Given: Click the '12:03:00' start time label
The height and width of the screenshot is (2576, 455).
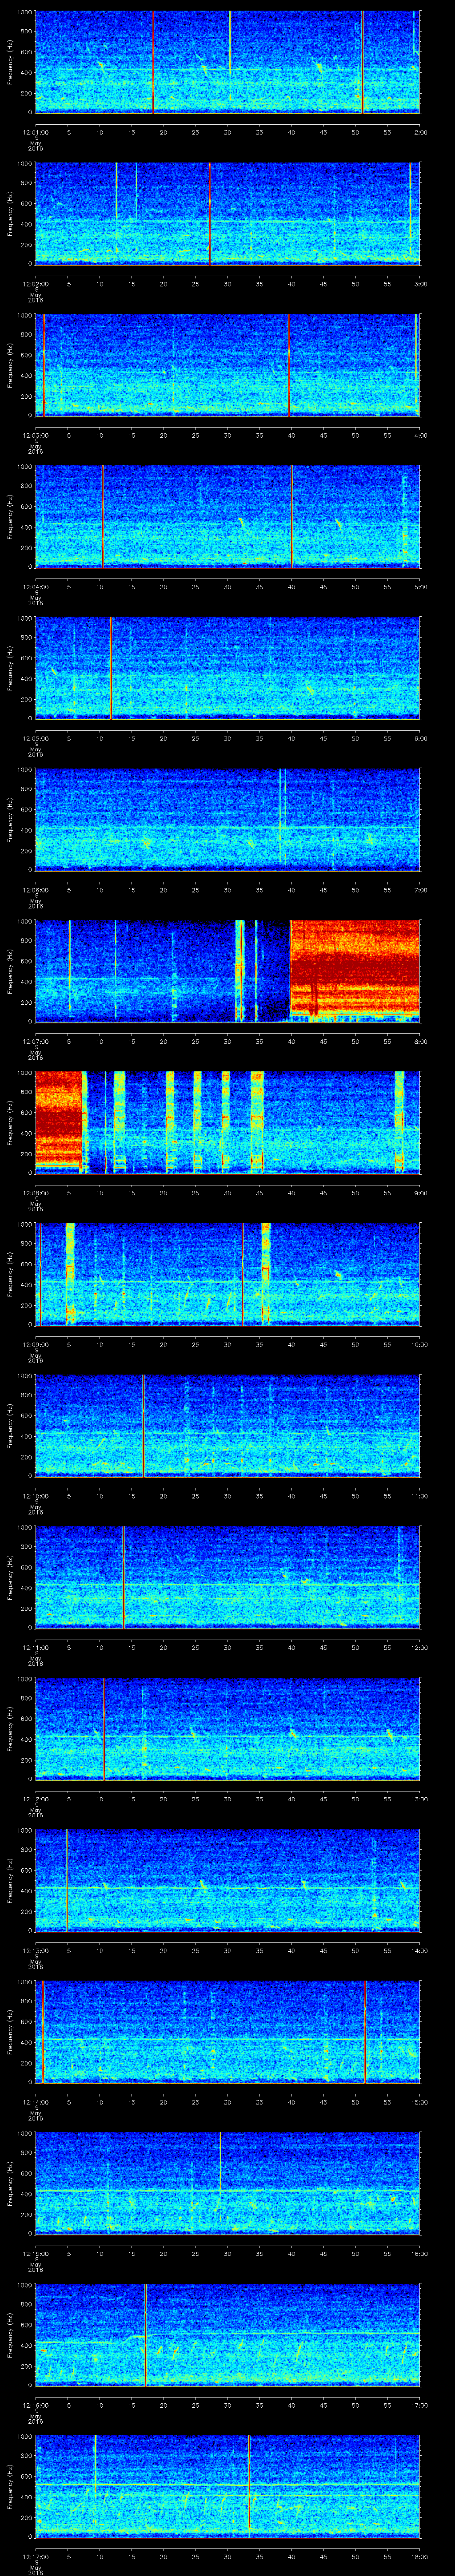Looking at the screenshot, I should (35, 435).
